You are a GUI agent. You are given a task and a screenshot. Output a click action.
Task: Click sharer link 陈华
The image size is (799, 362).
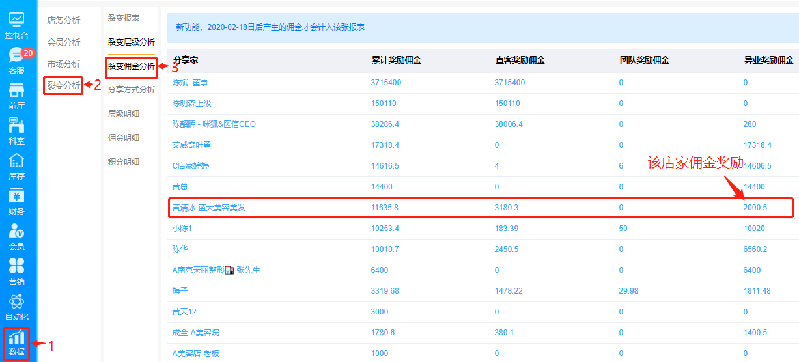[180, 249]
